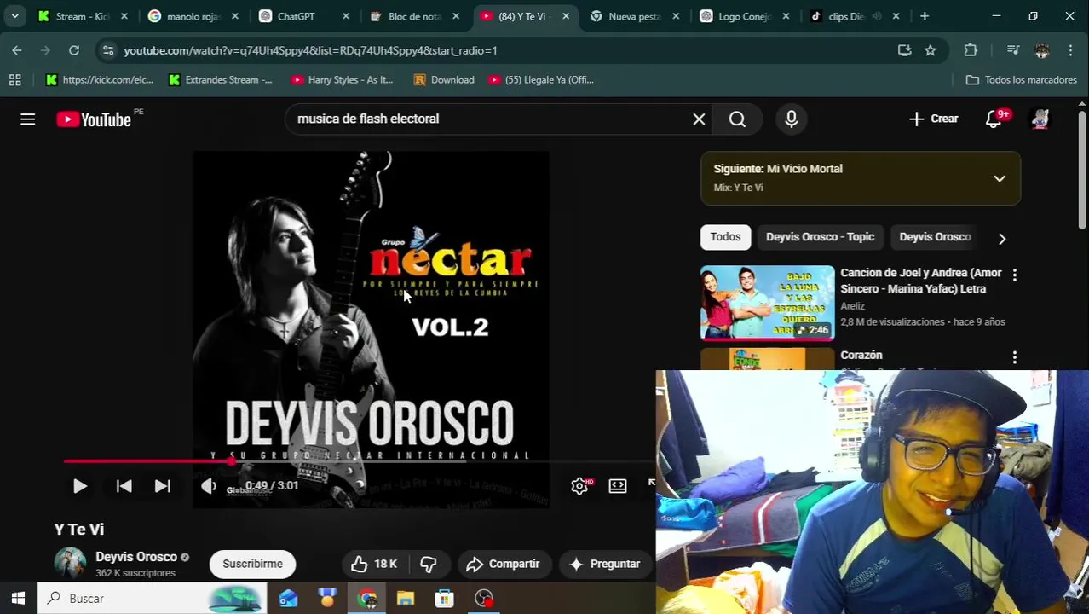Screen dimensions: 1089x614
Task: Open options menu for the Corazón video
Action: coord(1014,358)
